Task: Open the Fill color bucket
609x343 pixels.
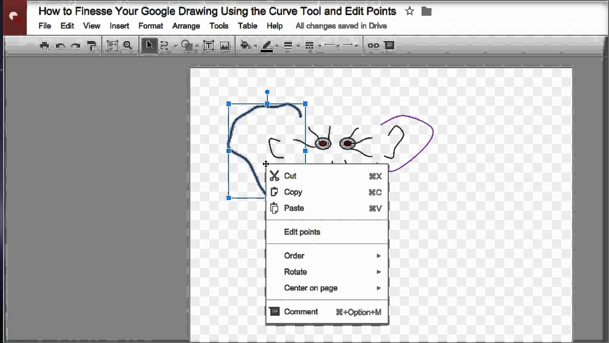Action: tap(246, 46)
